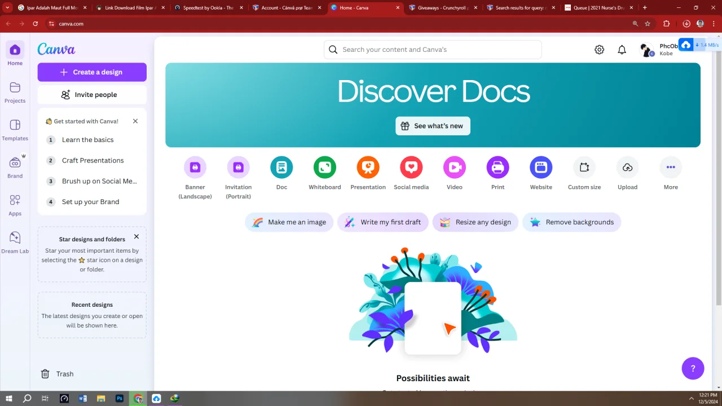This screenshot has height=406, width=722.
Task: Switch to the Search results for query tab
Action: click(x=521, y=8)
